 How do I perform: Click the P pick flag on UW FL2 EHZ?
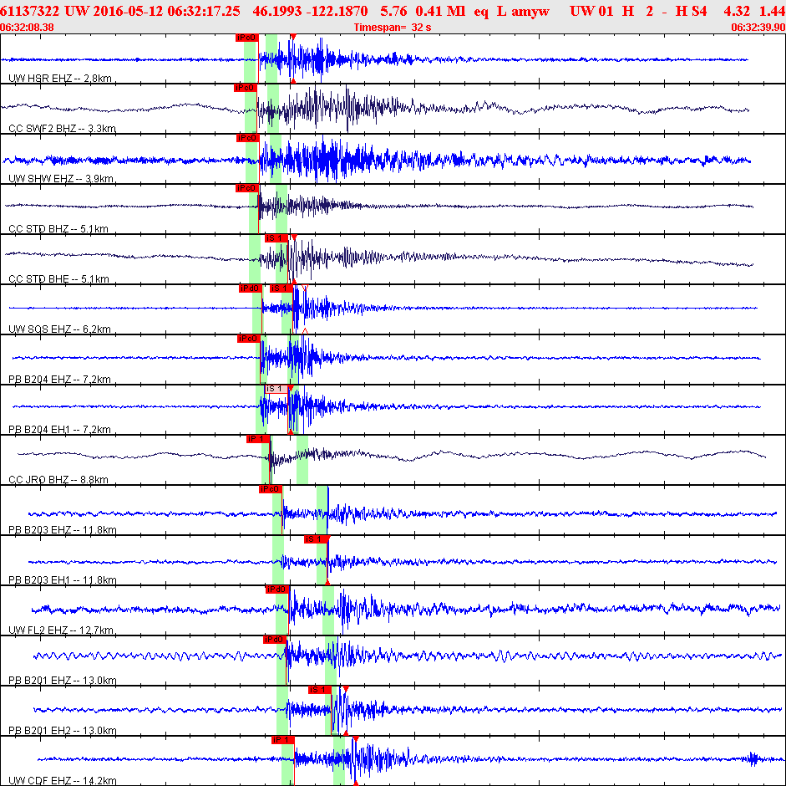point(276,589)
